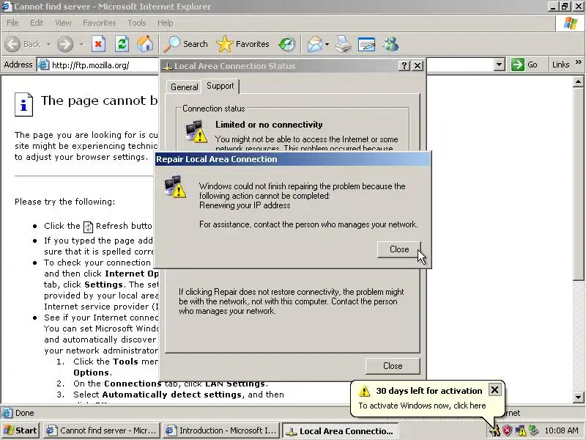This screenshot has height=440, width=586.
Task: Dismiss the activation balloon with its X
Action: point(494,390)
